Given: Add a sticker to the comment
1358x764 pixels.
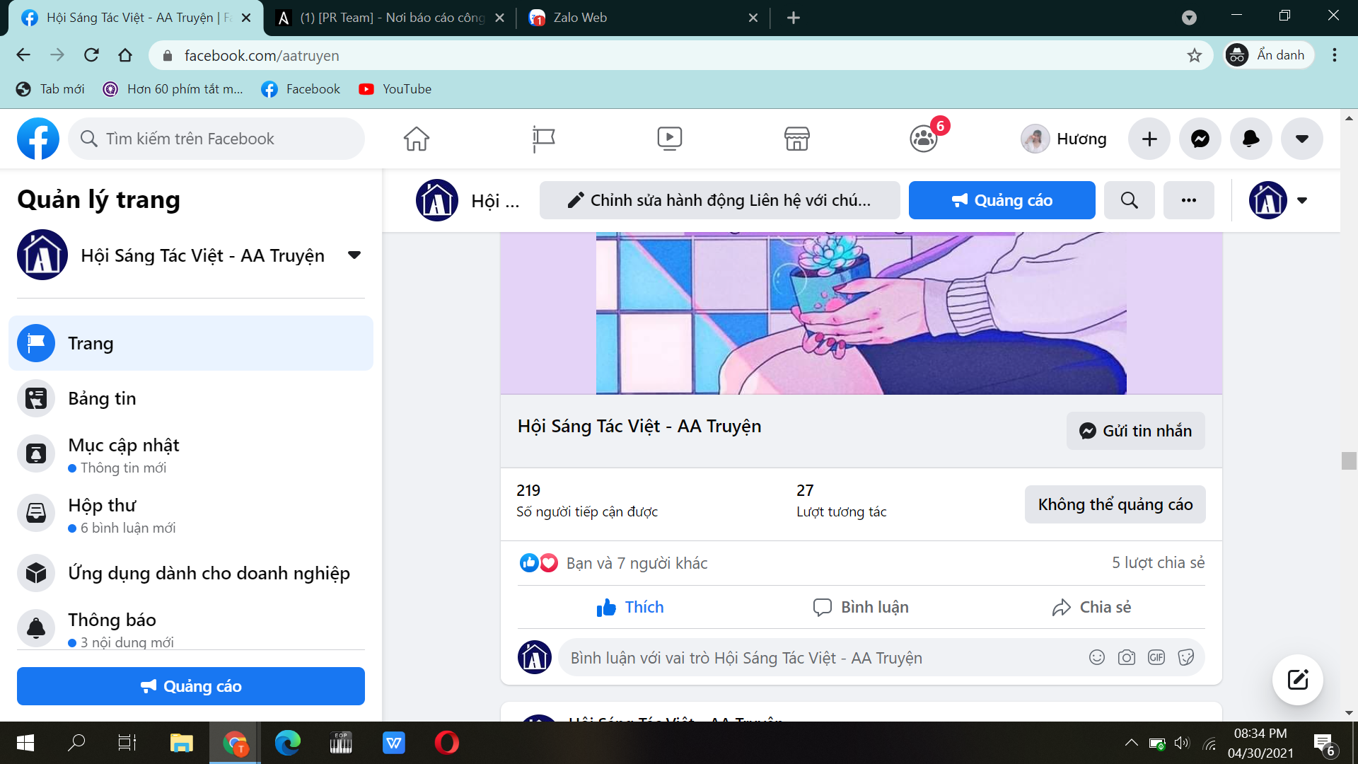Looking at the screenshot, I should click(1186, 658).
